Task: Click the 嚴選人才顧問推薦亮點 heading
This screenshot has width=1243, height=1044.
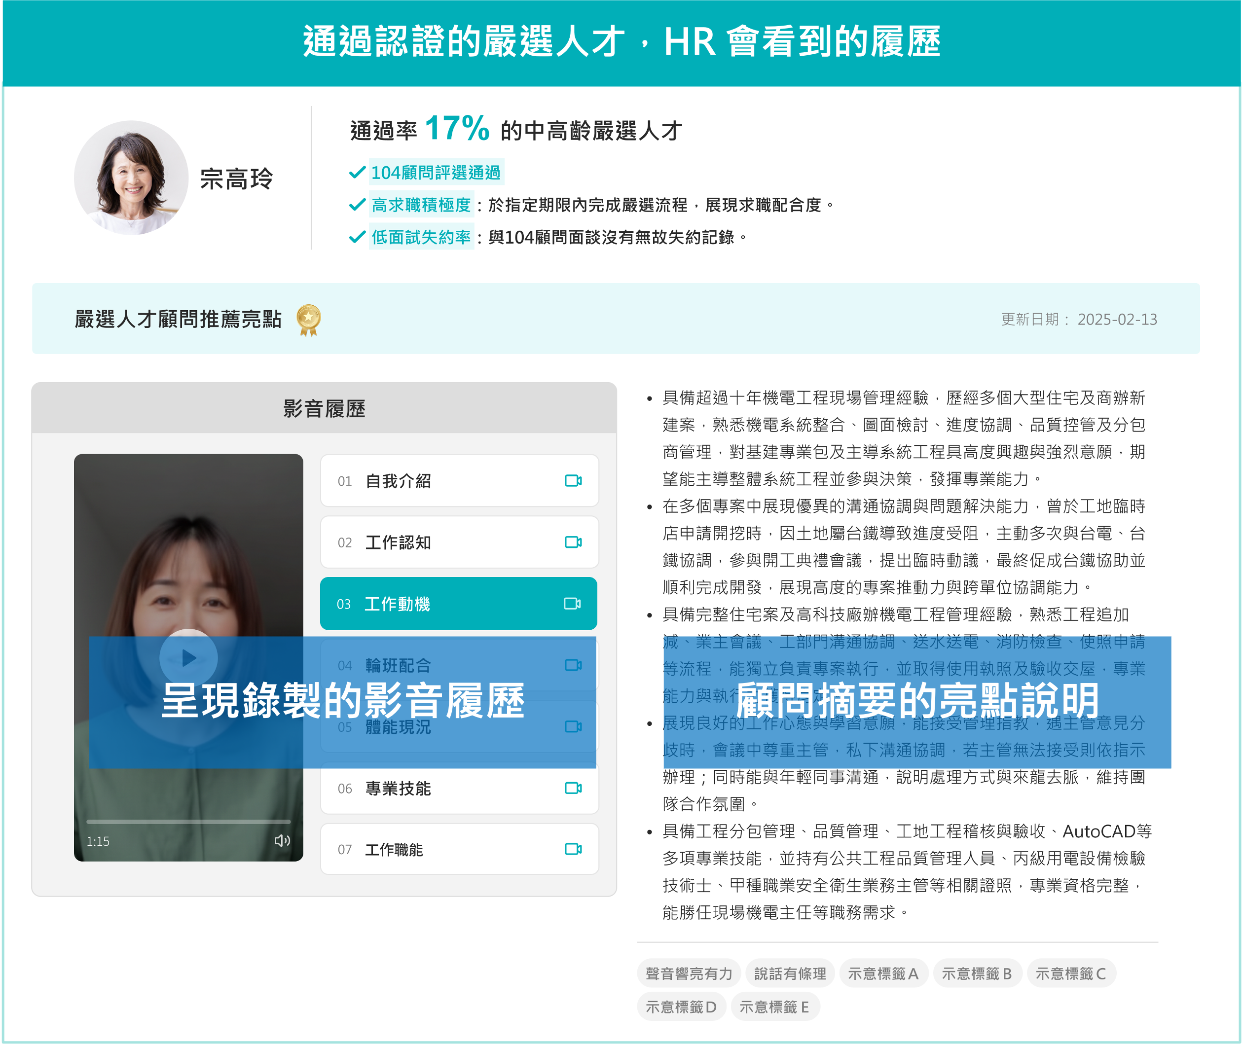Action: coord(178,319)
